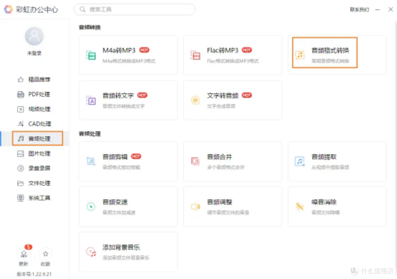Image resolution: width=397 pixels, height=279 pixels.
Task: Click the purple 音频转文字 icon
Action: click(x=91, y=101)
